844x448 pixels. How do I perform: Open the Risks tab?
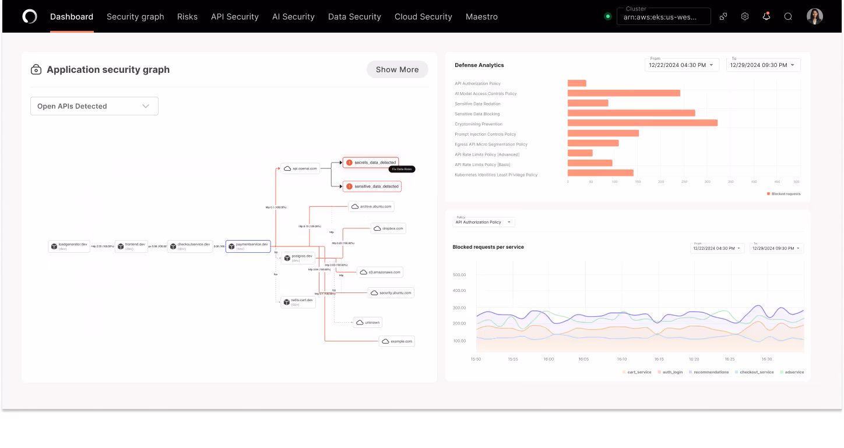[x=187, y=17]
